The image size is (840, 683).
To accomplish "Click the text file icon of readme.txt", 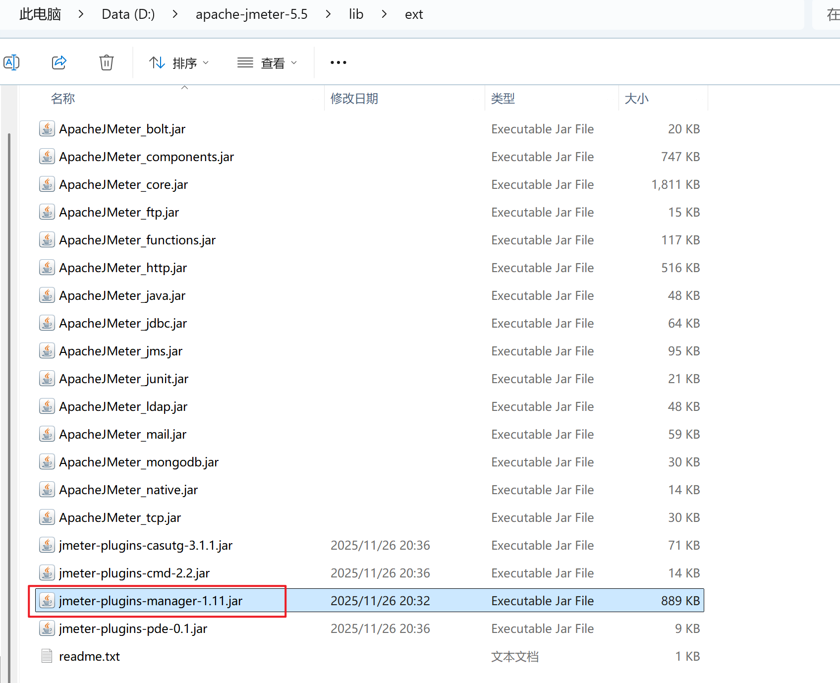I will [47, 656].
